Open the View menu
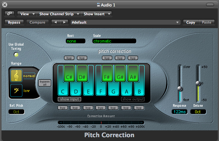Viewport: 219px width, 141px height. 27,14
